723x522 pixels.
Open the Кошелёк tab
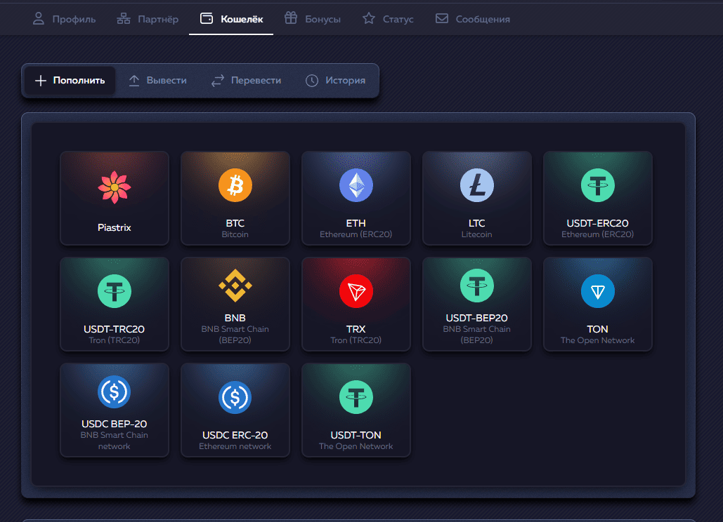(231, 19)
